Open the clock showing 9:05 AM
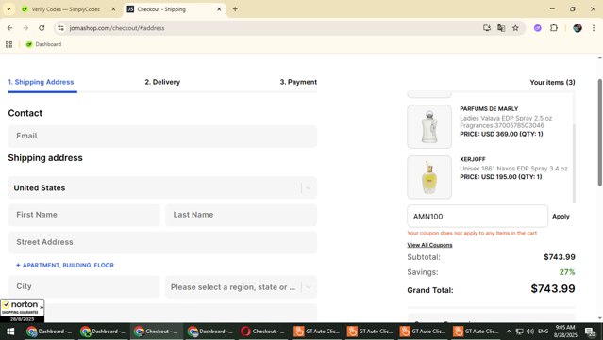 click(x=565, y=332)
